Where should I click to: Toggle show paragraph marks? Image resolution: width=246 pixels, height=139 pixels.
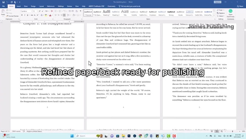(x=81, y=11)
